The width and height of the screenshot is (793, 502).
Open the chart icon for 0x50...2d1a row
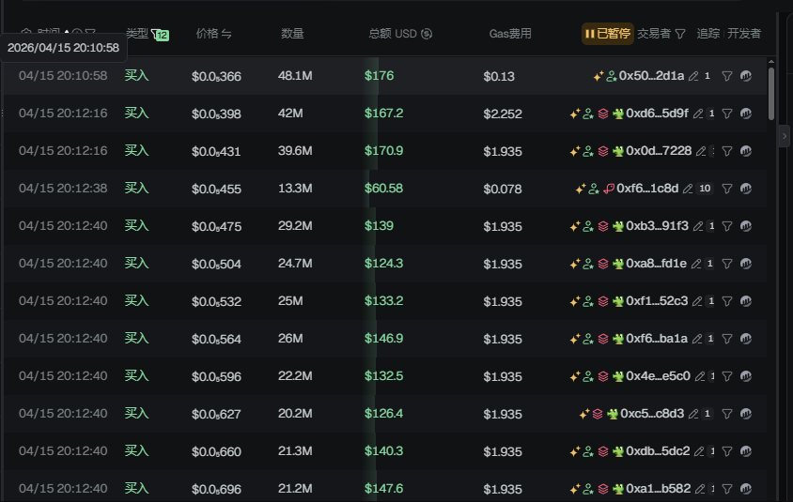point(746,76)
